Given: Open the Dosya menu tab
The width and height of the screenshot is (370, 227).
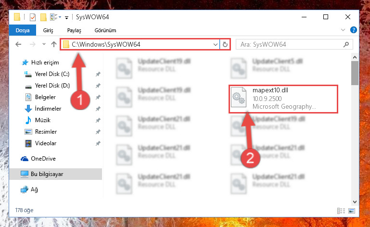Looking at the screenshot, I should 23,30.
